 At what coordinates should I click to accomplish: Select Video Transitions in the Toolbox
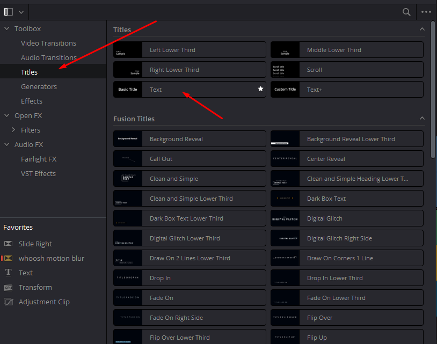click(48, 43)
